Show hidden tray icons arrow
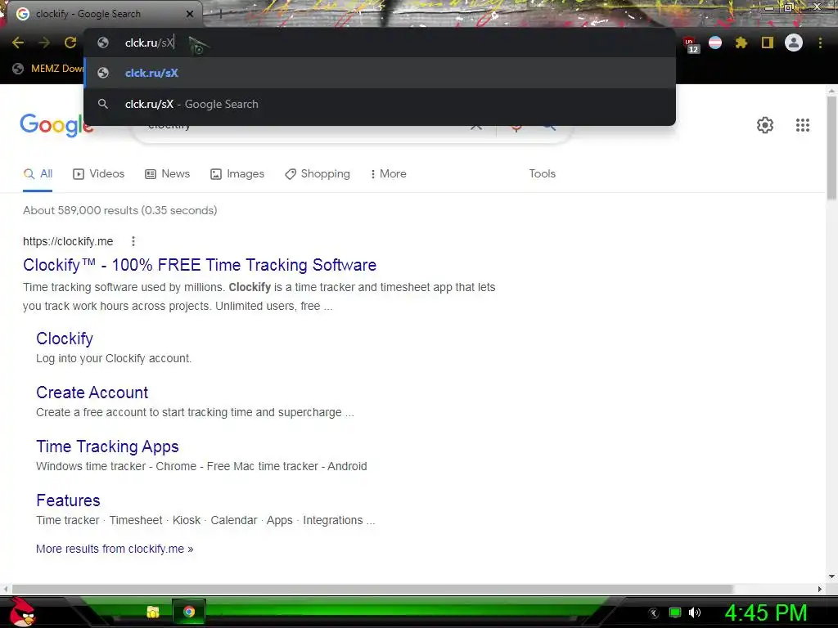Screen dimensions: 838x628 point(654,613)
